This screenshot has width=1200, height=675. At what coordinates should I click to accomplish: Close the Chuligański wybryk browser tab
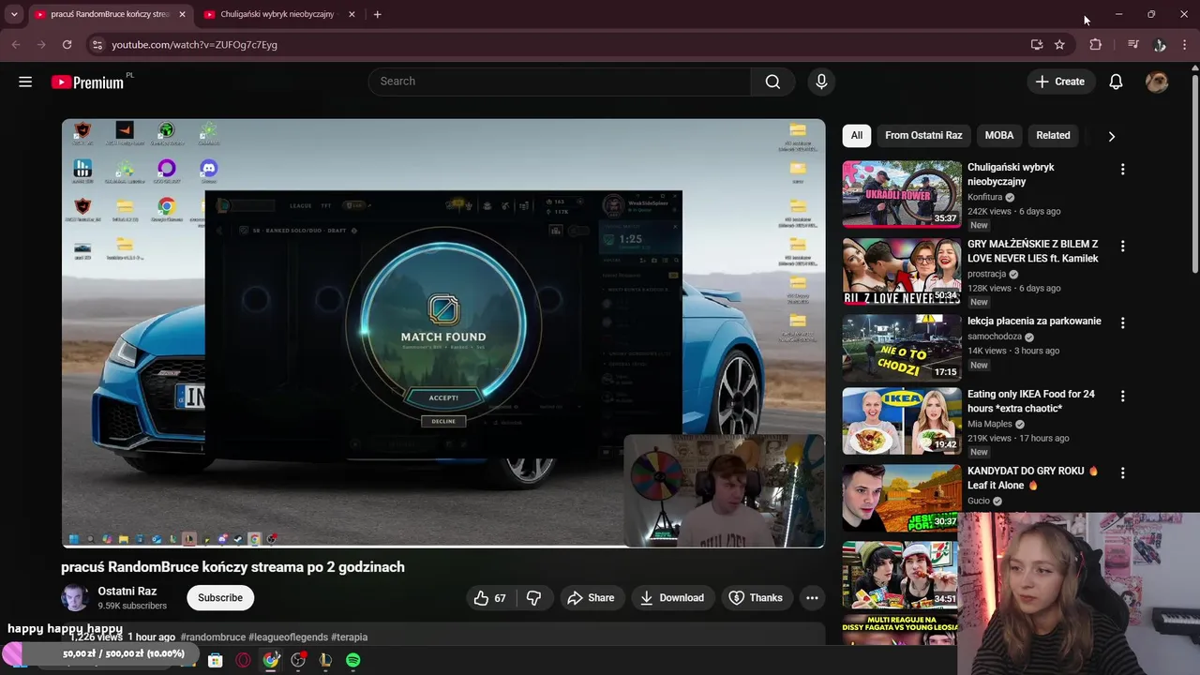352,14
